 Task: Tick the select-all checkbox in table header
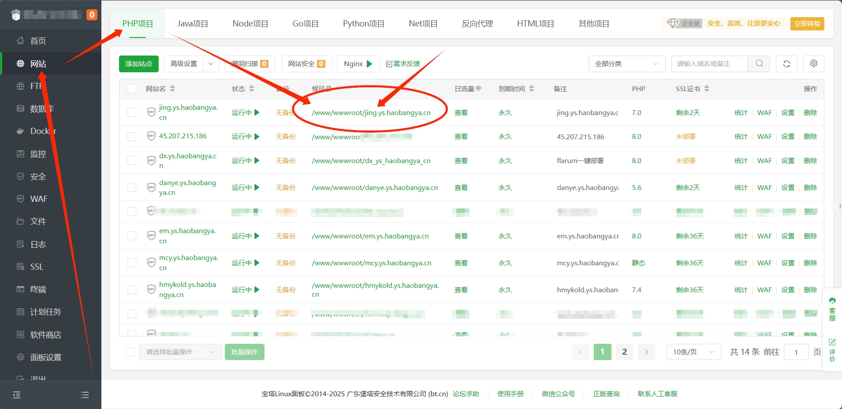tap(132, 89)
